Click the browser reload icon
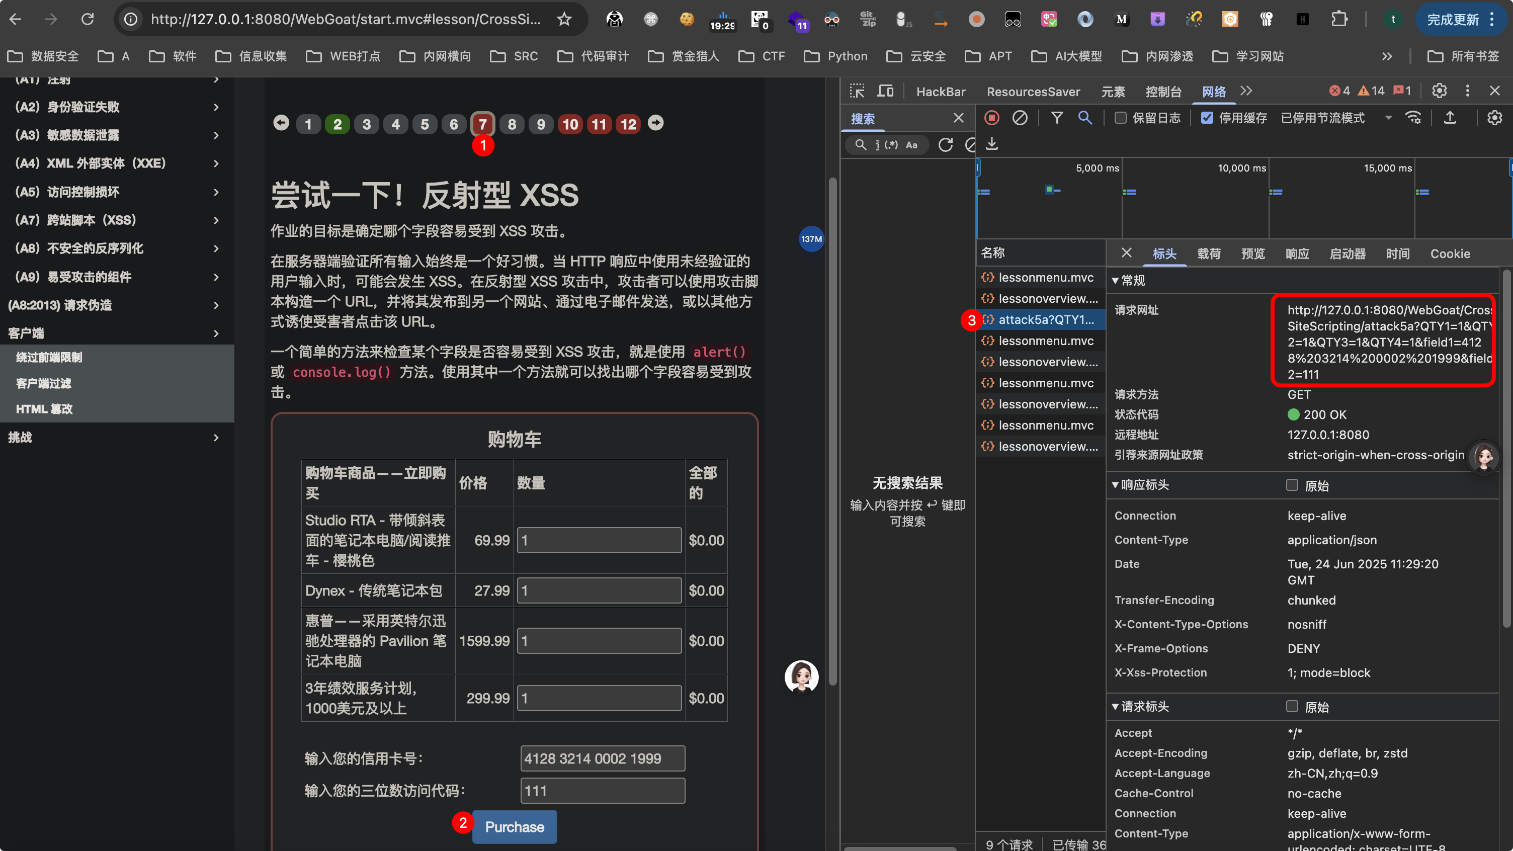 [88, 19]
